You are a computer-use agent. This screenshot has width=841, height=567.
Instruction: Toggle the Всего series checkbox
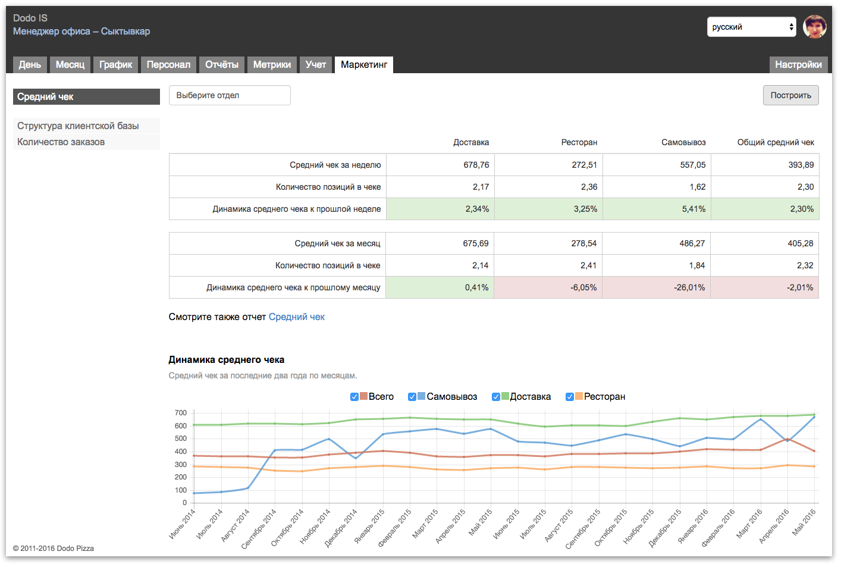[x=354, y=397]
